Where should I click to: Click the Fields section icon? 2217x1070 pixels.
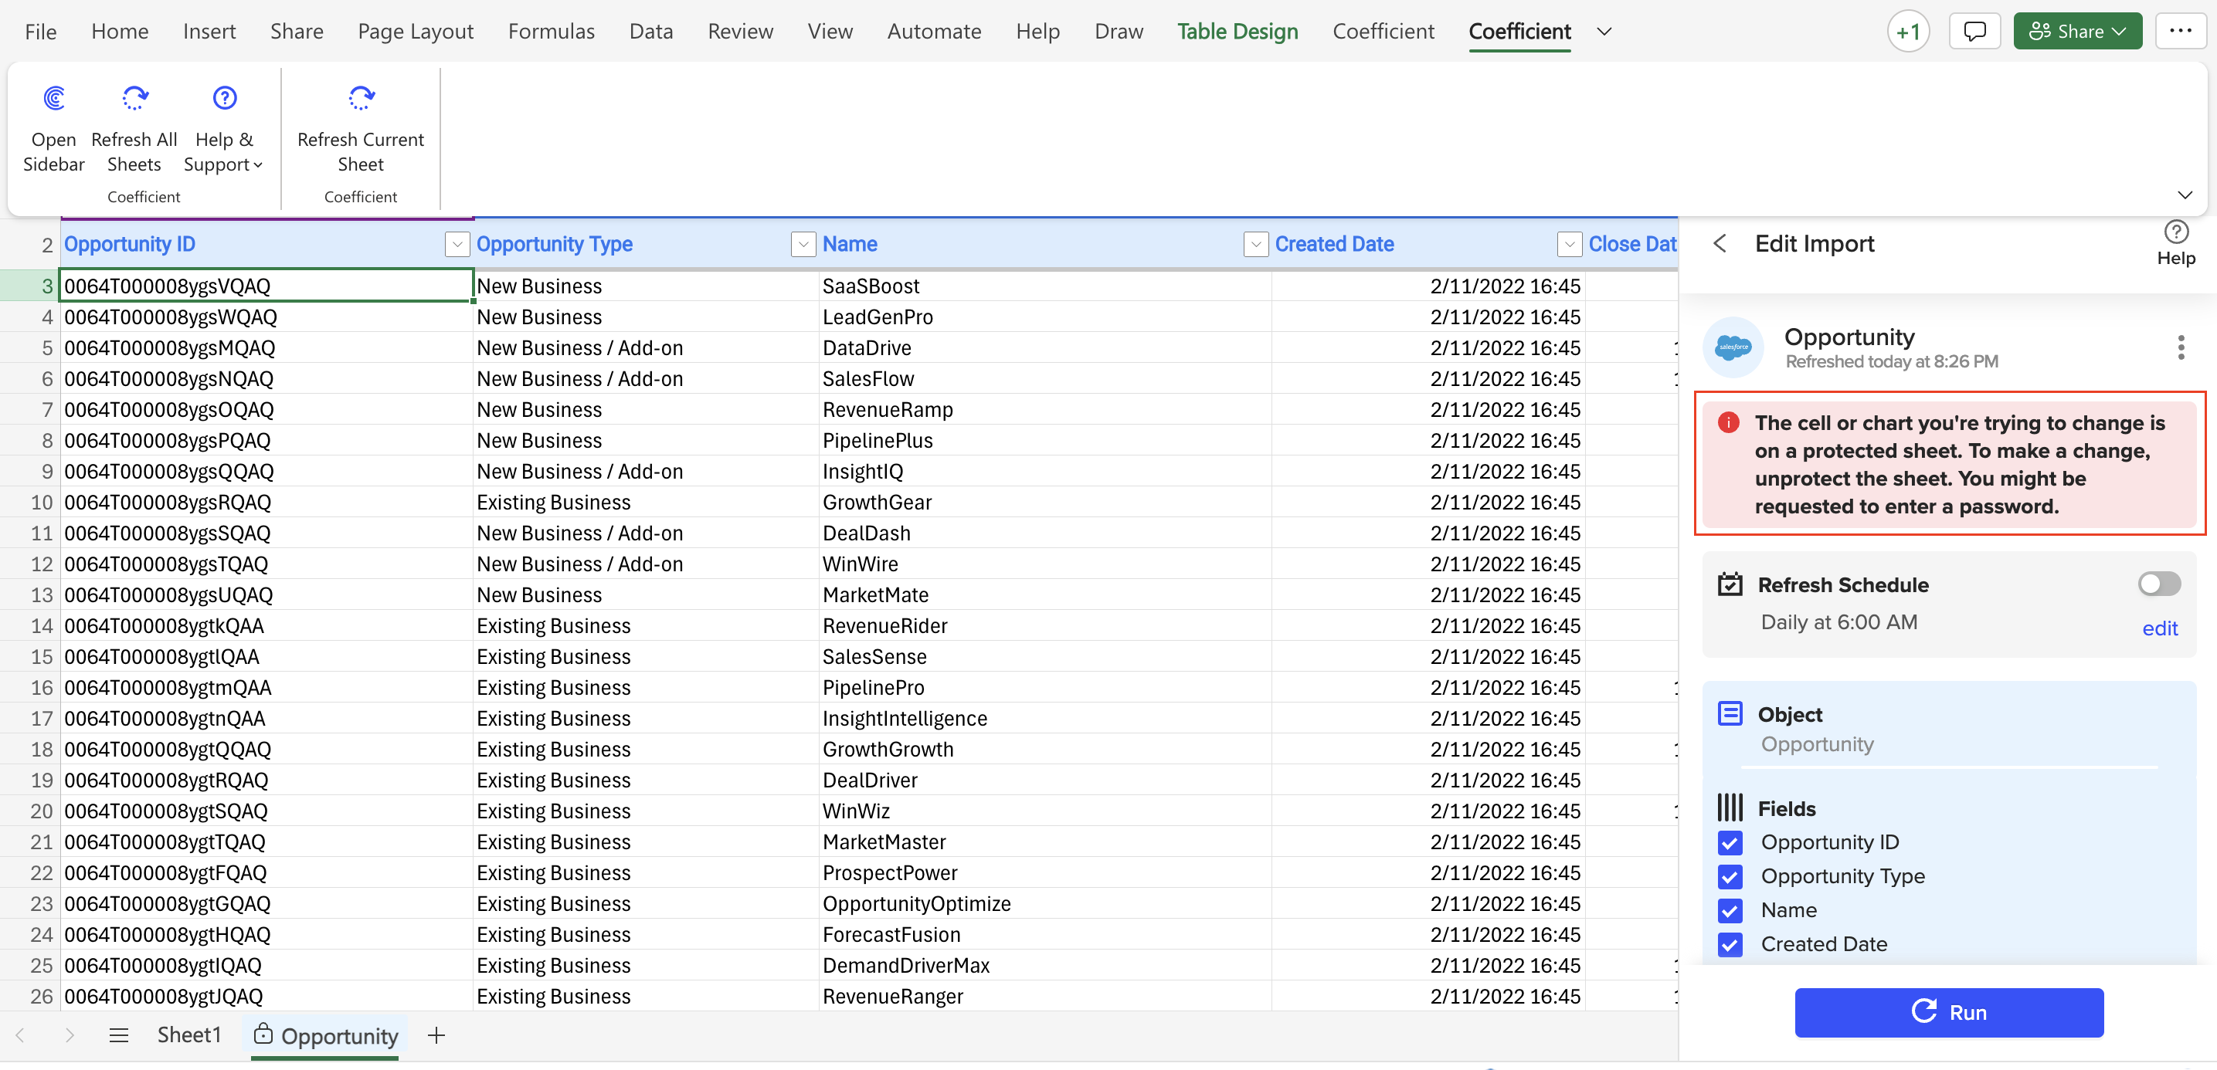pos(1730,807)
